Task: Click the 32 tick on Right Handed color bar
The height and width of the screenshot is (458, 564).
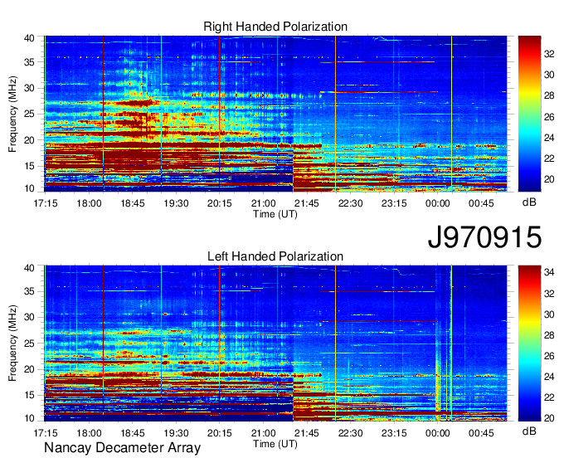Action: coord(549,54)
